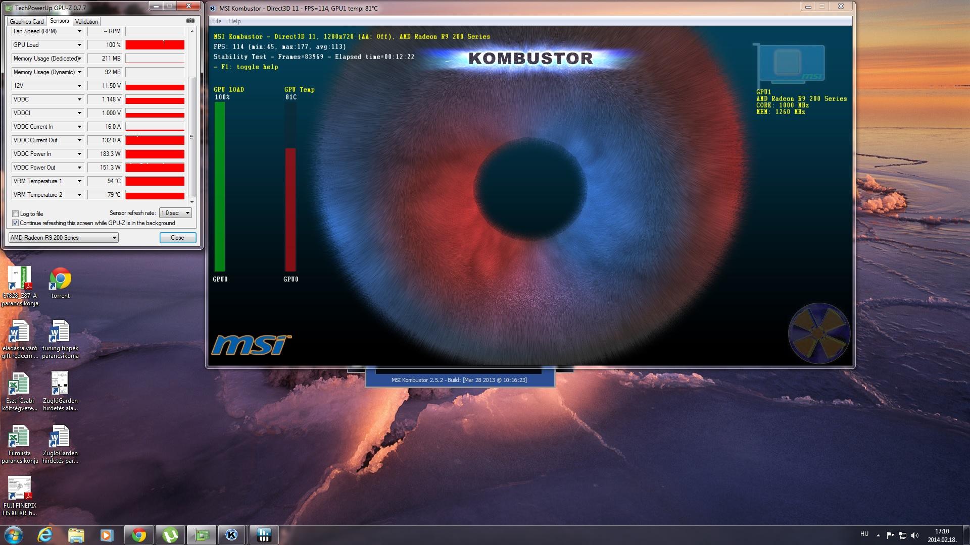Open the first ZuglóGarden hirdetés ala file

pyautogui.click(x=60, y=392)
